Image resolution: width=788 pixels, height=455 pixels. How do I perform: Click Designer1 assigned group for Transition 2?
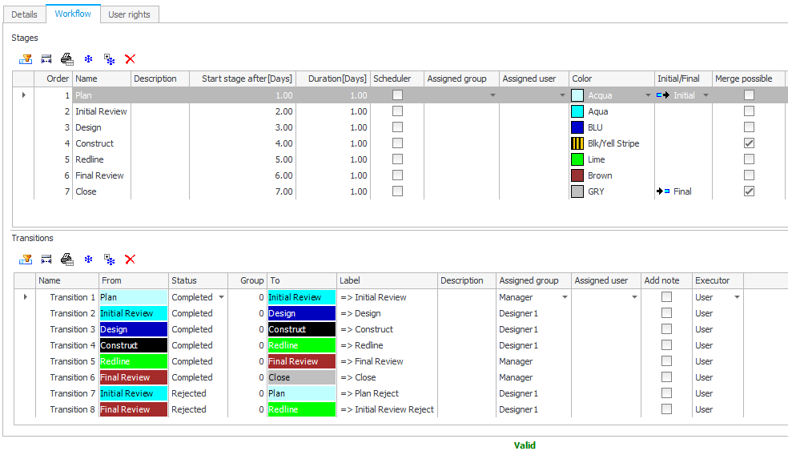pos(533,313)
